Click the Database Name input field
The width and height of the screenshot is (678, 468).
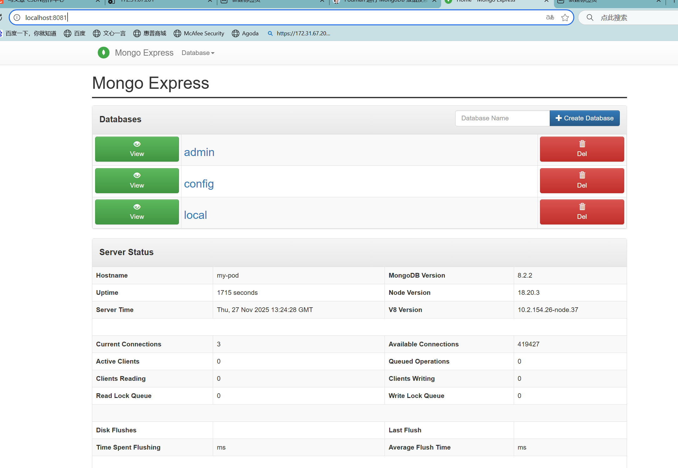tap(502, 118)
